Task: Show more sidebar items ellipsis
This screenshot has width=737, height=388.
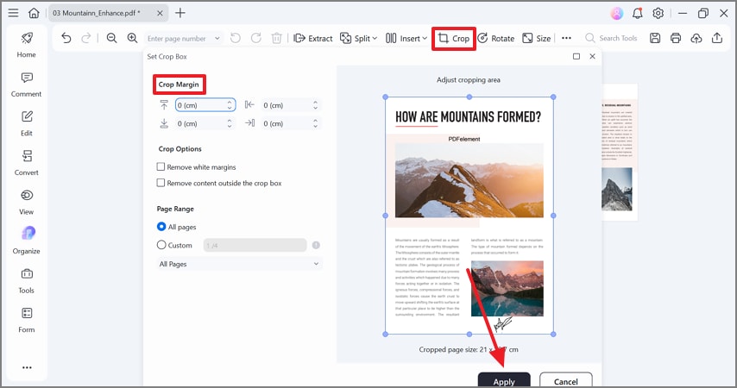Action: point(27,367)
